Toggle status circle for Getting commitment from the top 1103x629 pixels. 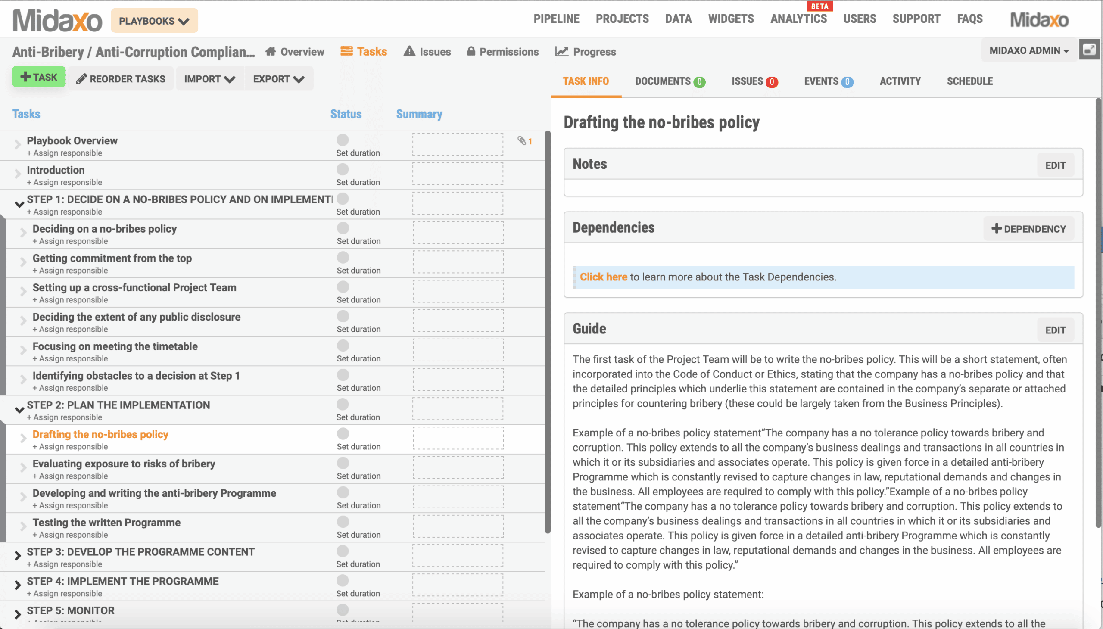point(343,257)
